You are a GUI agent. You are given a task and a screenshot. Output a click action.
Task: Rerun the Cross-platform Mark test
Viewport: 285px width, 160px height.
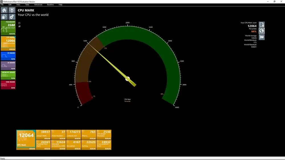coord(108,149)
